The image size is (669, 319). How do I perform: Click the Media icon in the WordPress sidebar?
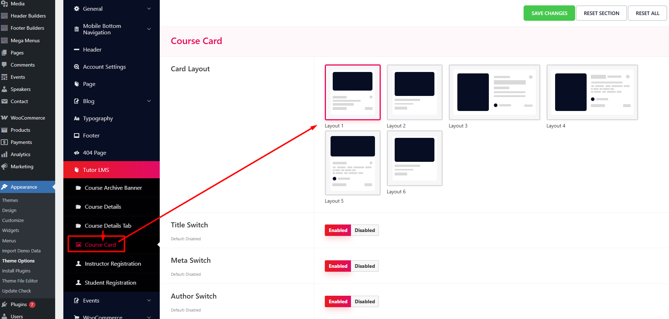click(4, 4)
